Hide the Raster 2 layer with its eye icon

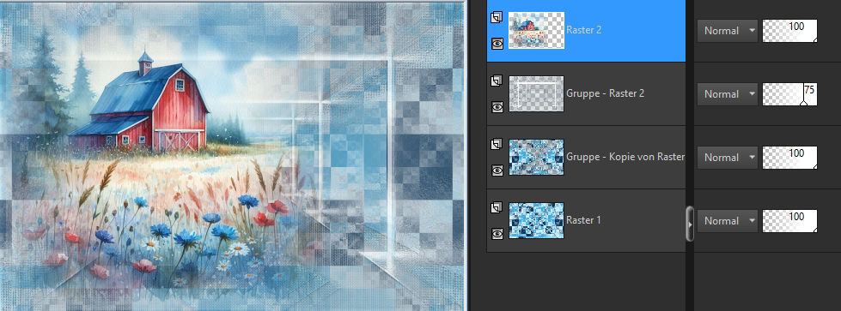click(x=497, y=44)
